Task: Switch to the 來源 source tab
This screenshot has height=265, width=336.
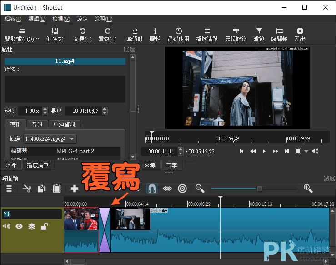Action: (150, 165)
